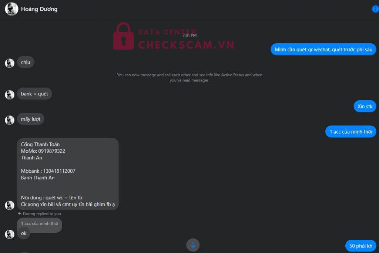Select the sender avatar beside "ok"
The width and height of the screenshot is (379, 253).
10,234
